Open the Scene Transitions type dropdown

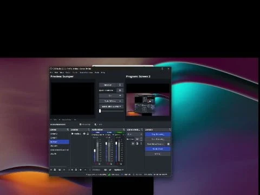coord(134,134)
